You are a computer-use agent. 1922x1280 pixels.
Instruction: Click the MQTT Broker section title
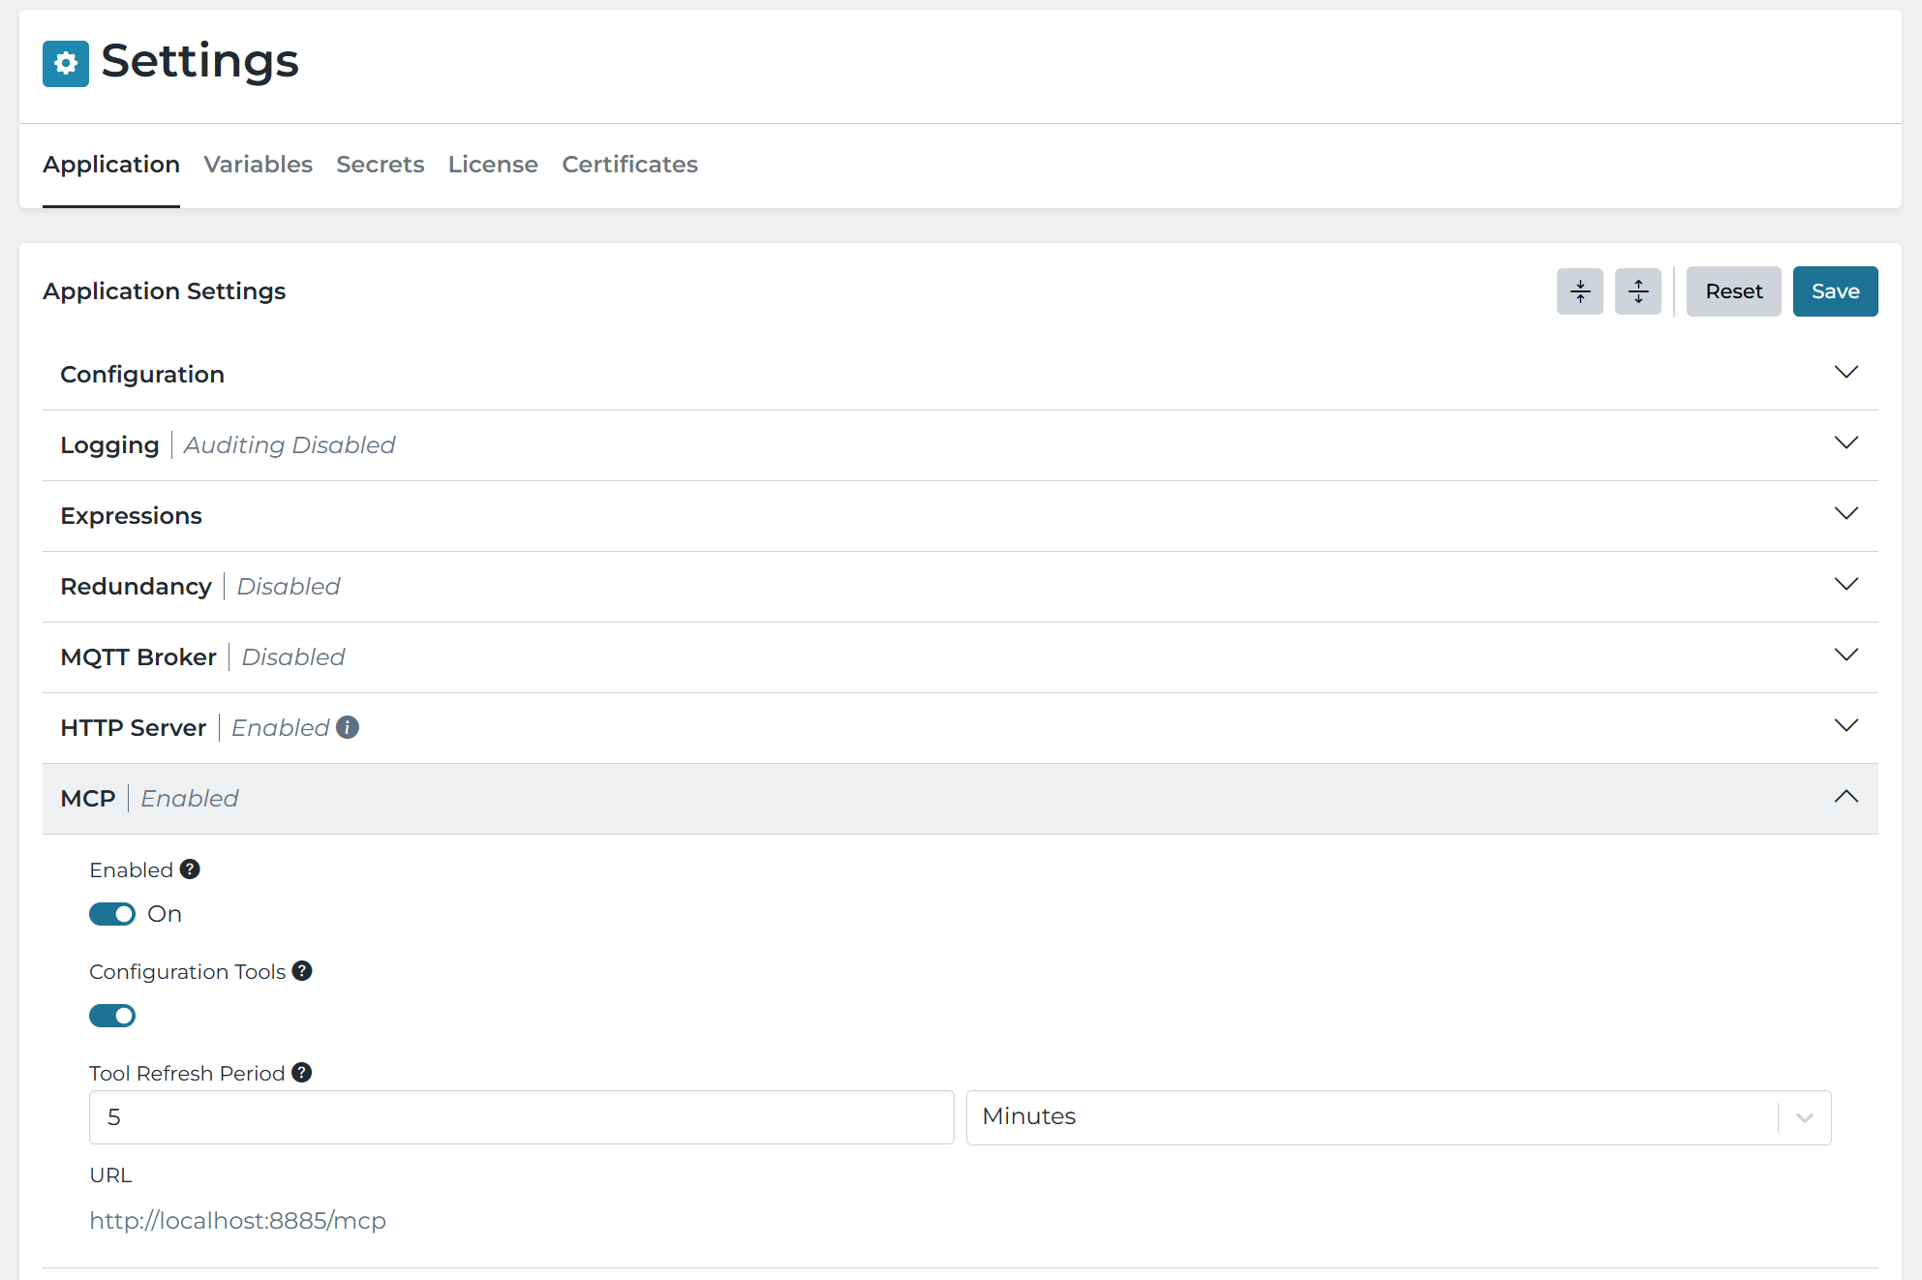[x=138, y=657]
